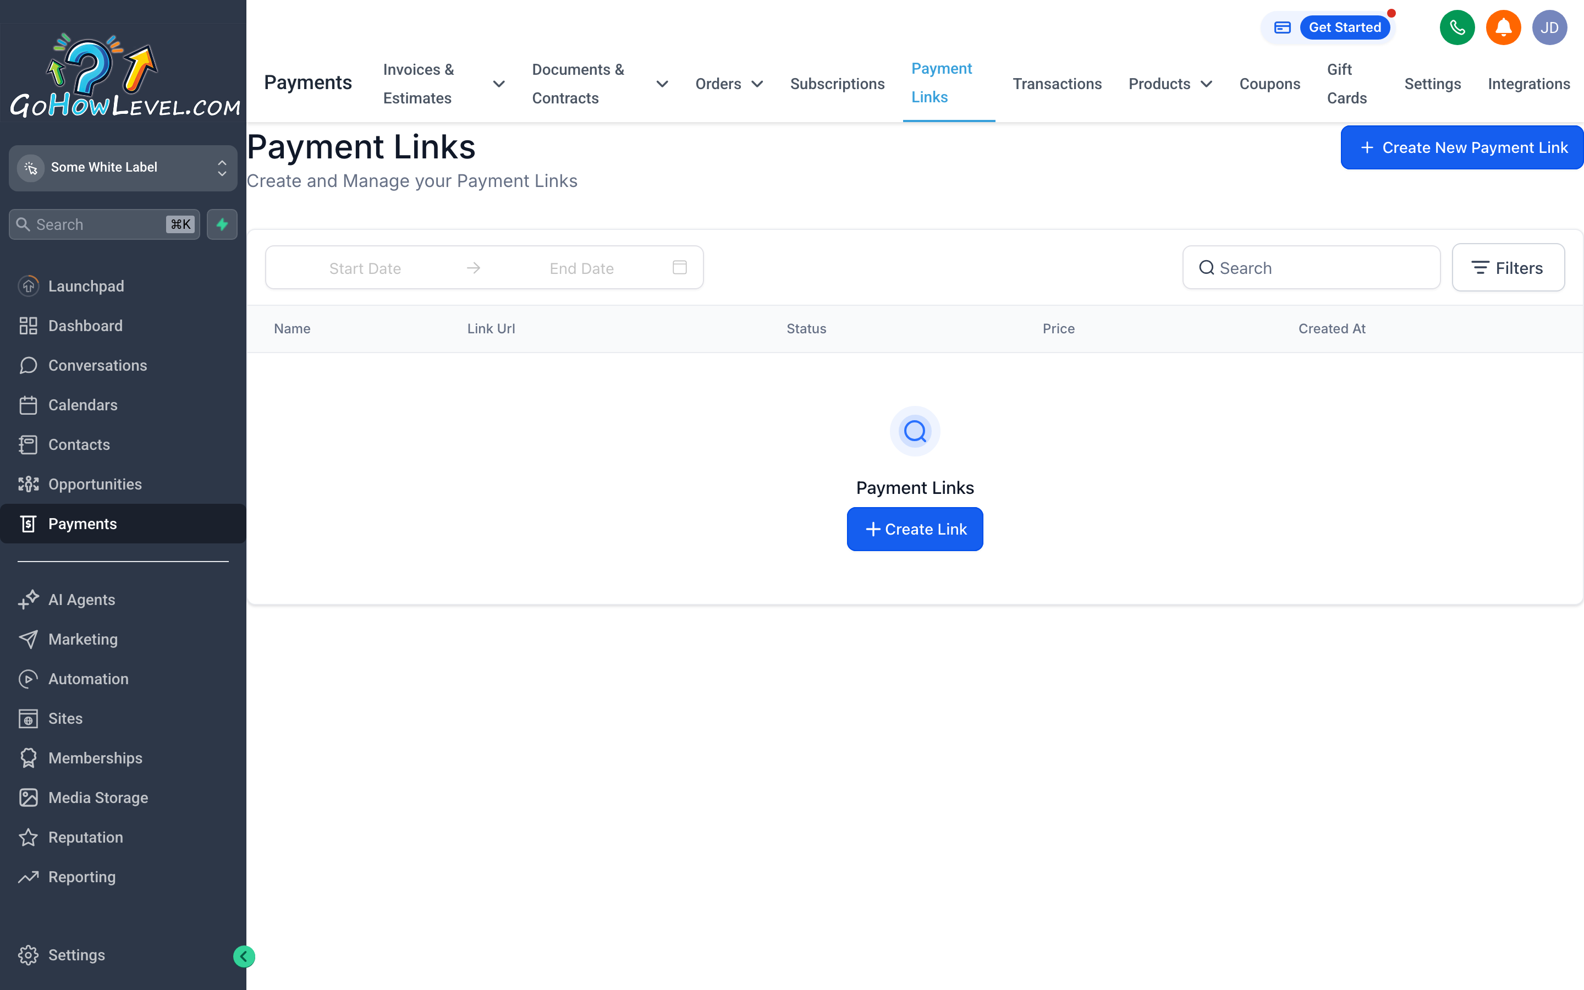Viewport: 1584px width, 990px height.
Task: Open the Coupons tab
Action: [1269, 84]
